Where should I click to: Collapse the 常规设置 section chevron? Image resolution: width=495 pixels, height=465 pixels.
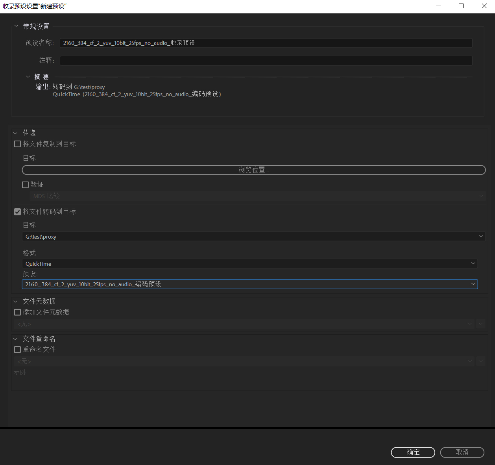coord(16,26)
